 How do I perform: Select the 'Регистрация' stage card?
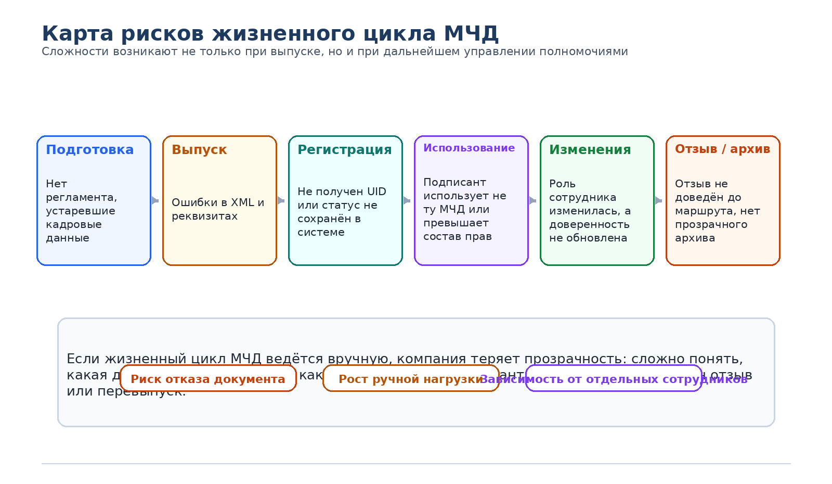click(346, 201)
